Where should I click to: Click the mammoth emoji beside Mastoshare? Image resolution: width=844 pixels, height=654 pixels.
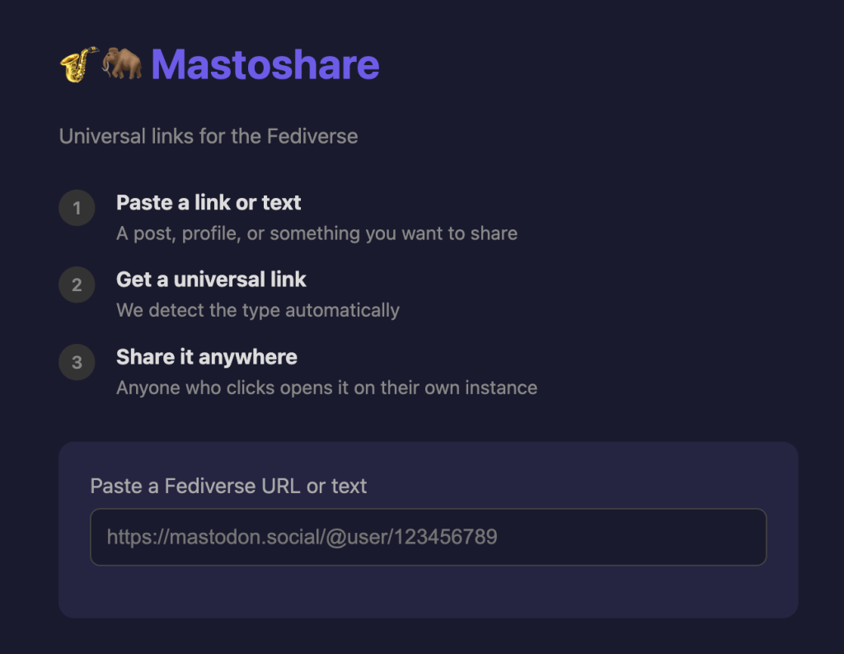(x=122, y=64)
